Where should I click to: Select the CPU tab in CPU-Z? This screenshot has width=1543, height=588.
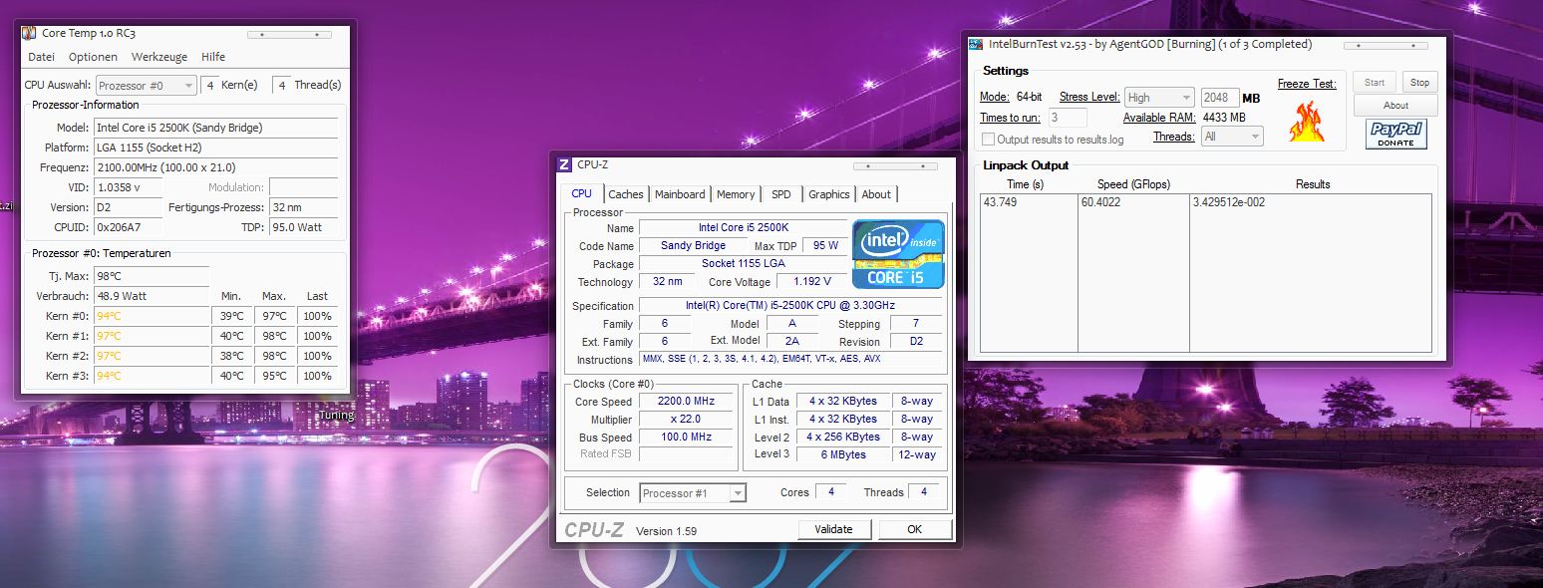(582, 193)
